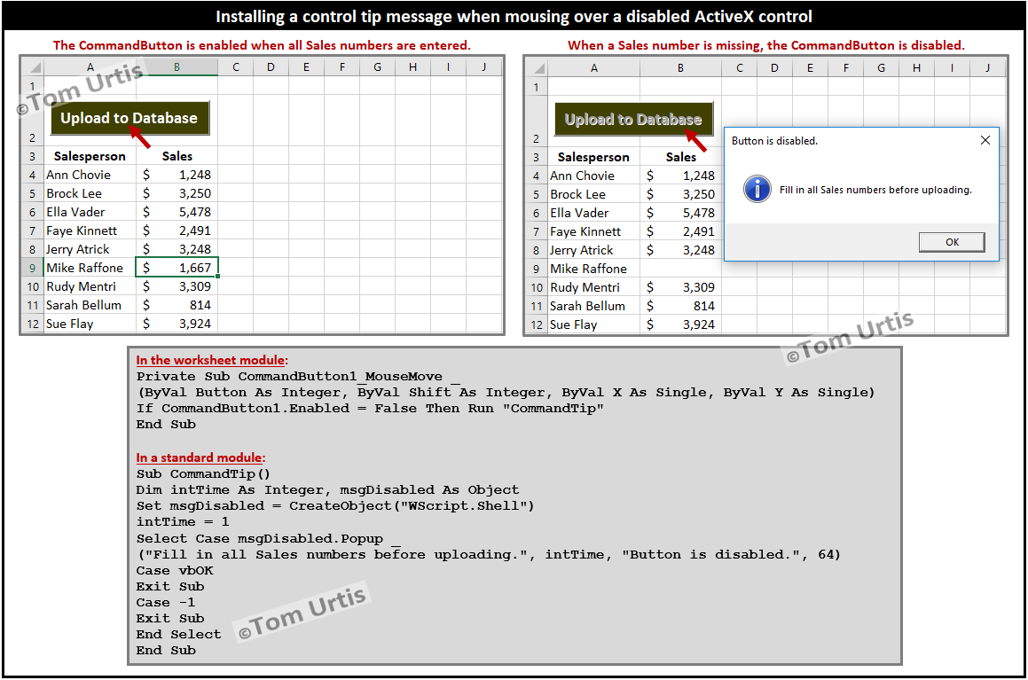This screenshot has width=1028, height=680.
Task: Click the "Case vbOK" code line
Action: point(175,571)
